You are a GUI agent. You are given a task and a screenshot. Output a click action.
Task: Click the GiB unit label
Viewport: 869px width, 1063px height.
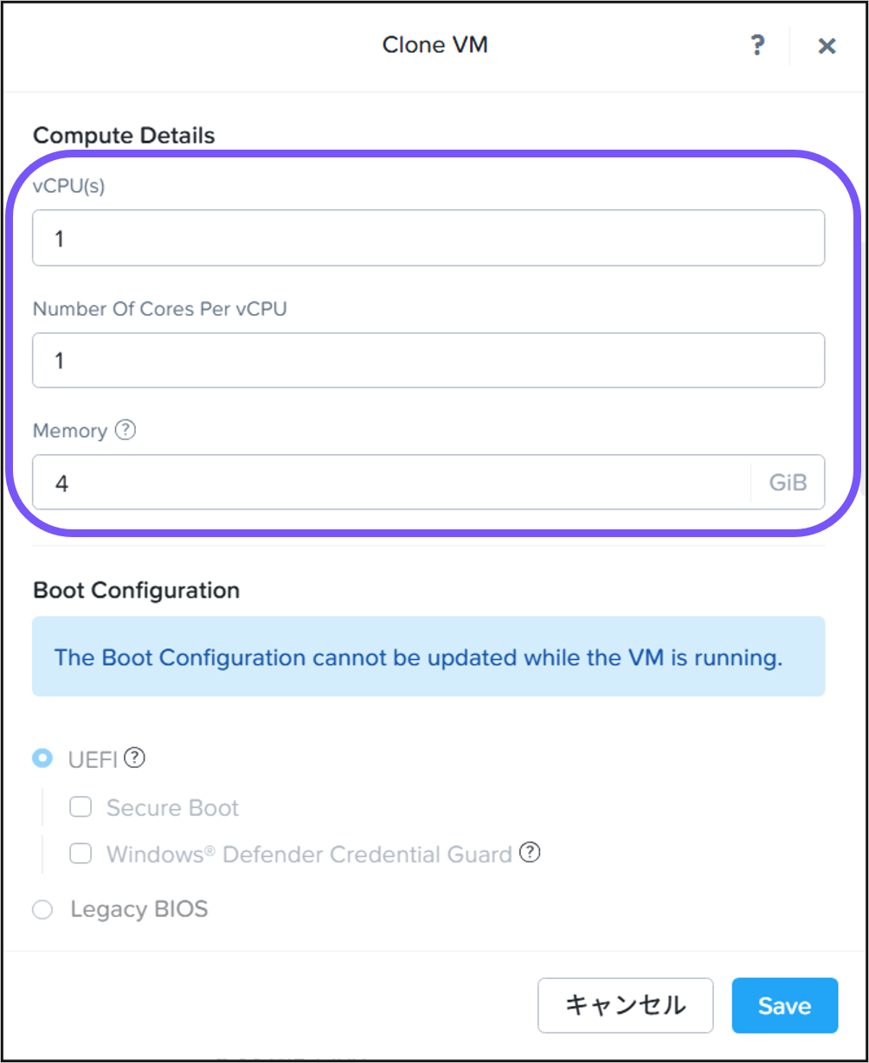coord(788,483)
